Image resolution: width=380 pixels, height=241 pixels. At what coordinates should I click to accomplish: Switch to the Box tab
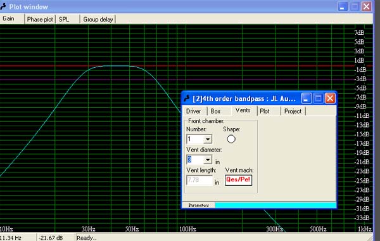[x=218, y=111]
